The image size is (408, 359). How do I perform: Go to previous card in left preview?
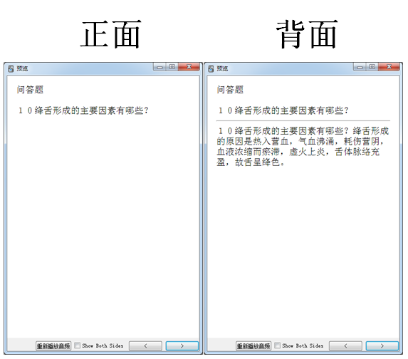[145, 346]
